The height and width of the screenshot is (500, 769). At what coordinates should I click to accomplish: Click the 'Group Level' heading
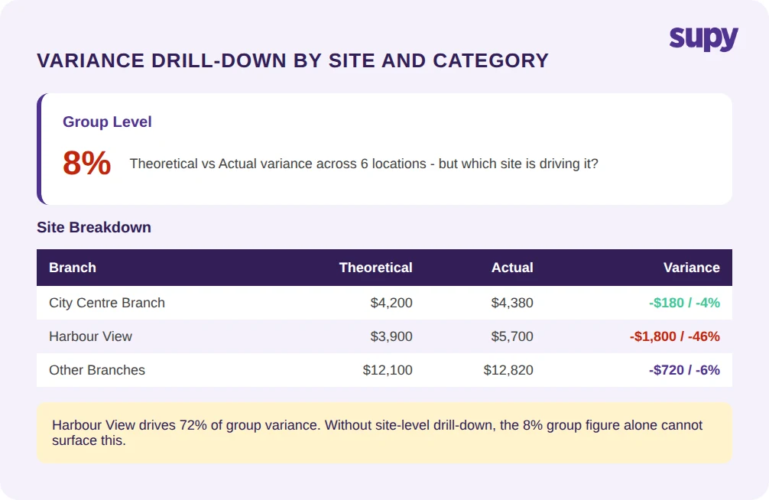coord(107,122)
